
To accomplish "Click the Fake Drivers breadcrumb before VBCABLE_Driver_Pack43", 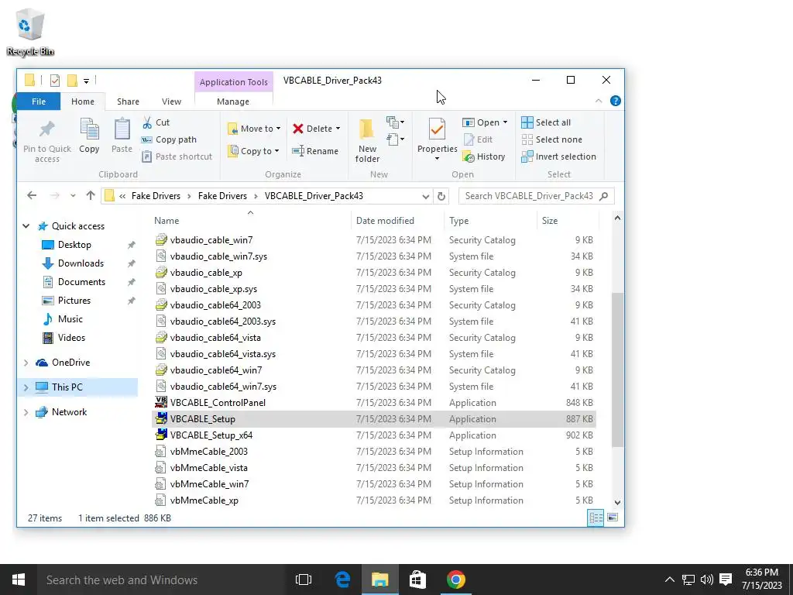I will (222, 196).
